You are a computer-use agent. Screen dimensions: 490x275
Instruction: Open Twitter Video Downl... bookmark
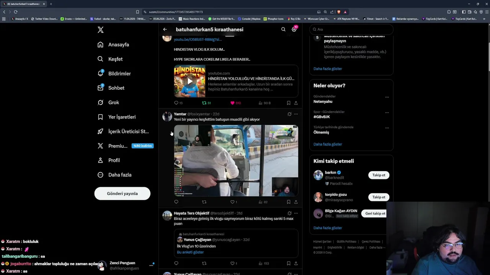click(44, 19)
